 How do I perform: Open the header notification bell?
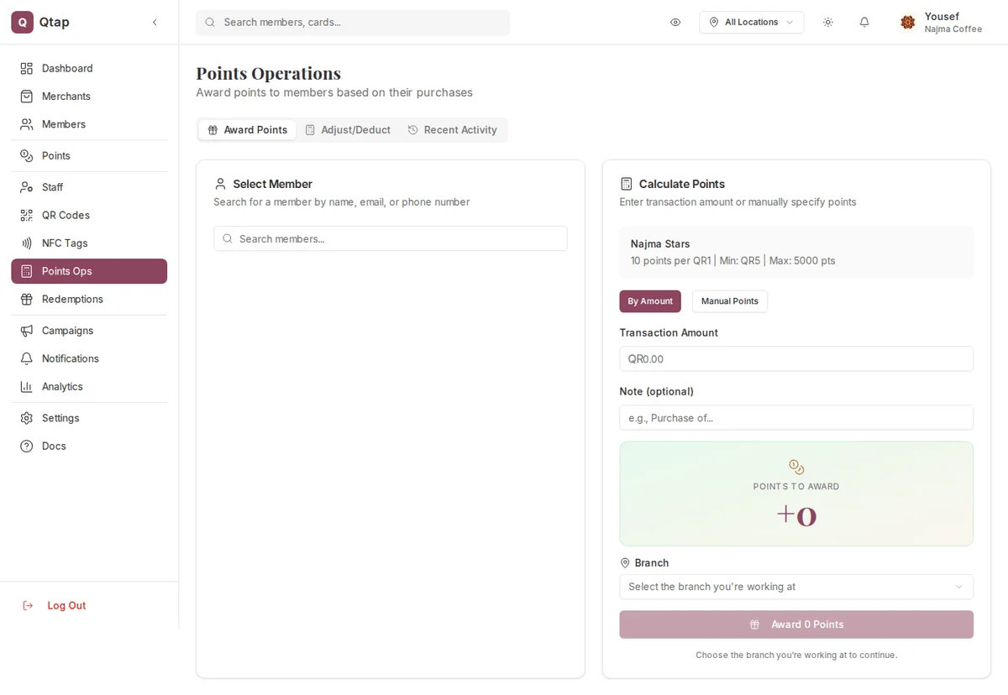864,23
